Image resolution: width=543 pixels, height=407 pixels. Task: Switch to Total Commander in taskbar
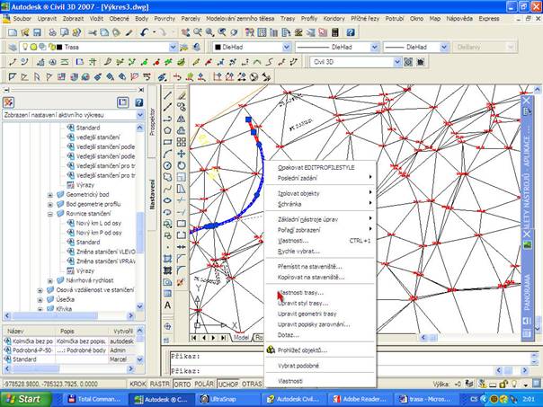[95, 399]
